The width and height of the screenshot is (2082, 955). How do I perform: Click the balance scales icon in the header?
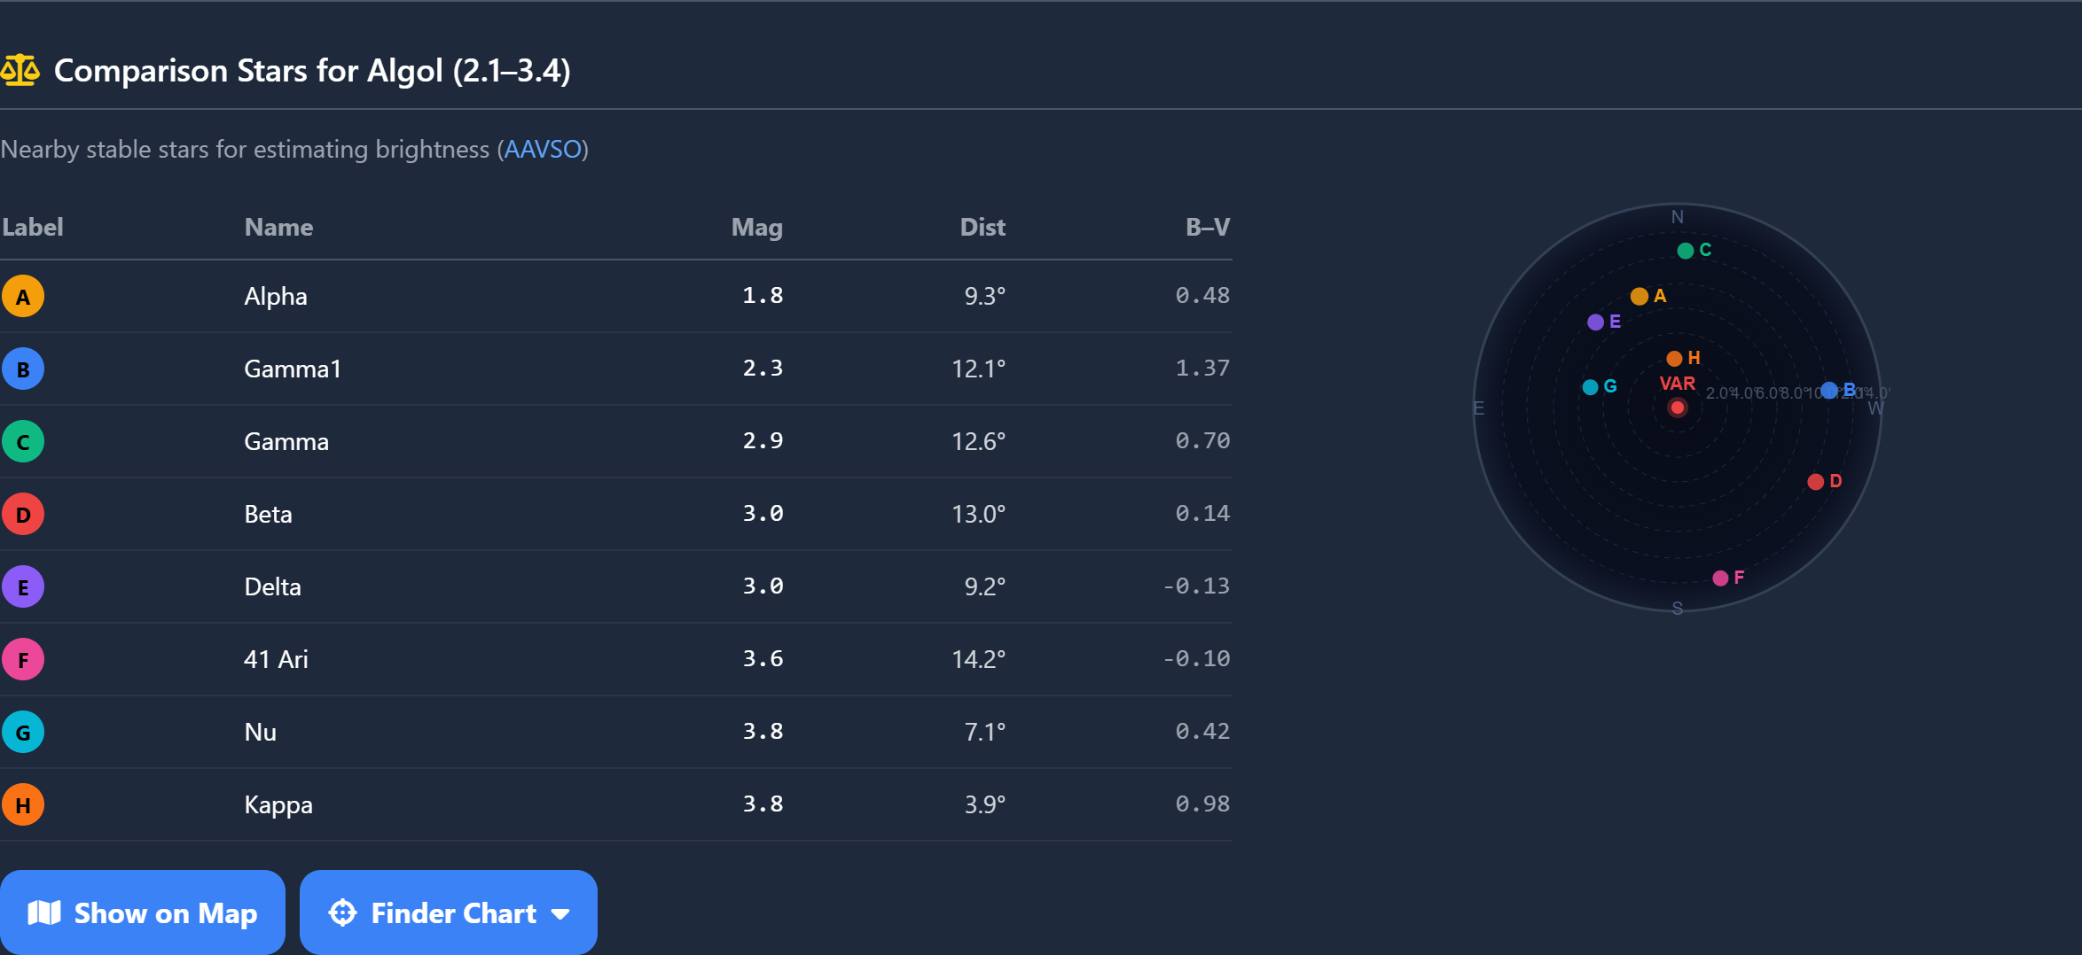pyautogui.click(x=21, y=70)
